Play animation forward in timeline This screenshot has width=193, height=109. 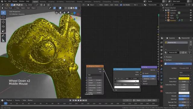(x=81, y=100)
